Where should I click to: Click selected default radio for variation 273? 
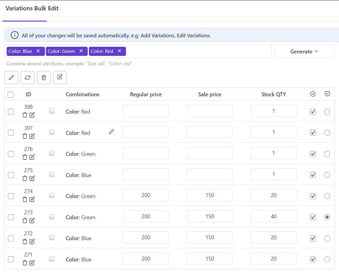click(327, 217)
